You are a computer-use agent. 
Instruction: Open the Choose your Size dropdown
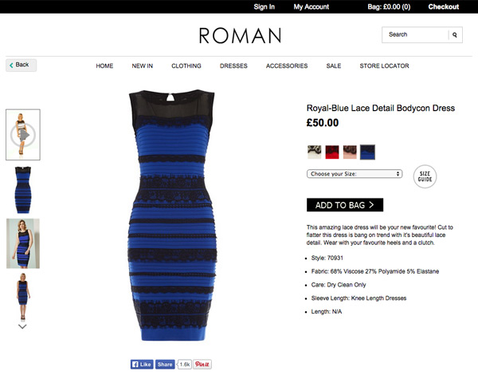(x=355, y=174)
